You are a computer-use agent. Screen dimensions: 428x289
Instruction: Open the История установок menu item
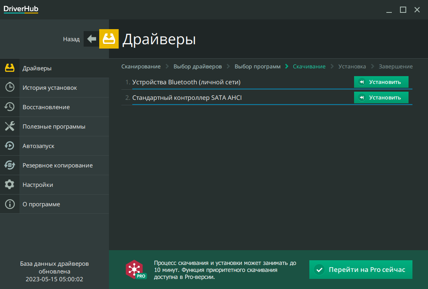(x=49, y=88)
